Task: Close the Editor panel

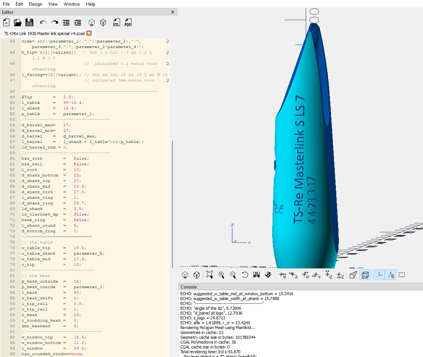Action: (173, 12)
